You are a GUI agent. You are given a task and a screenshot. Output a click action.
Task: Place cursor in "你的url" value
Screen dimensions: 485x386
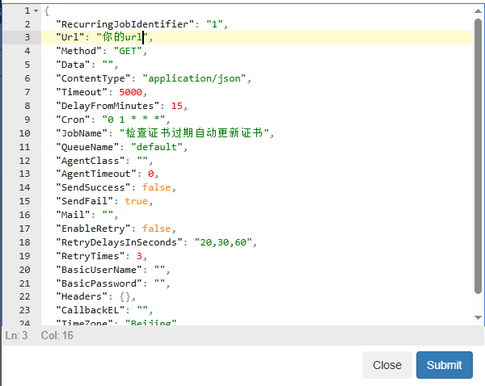(122, 37)
